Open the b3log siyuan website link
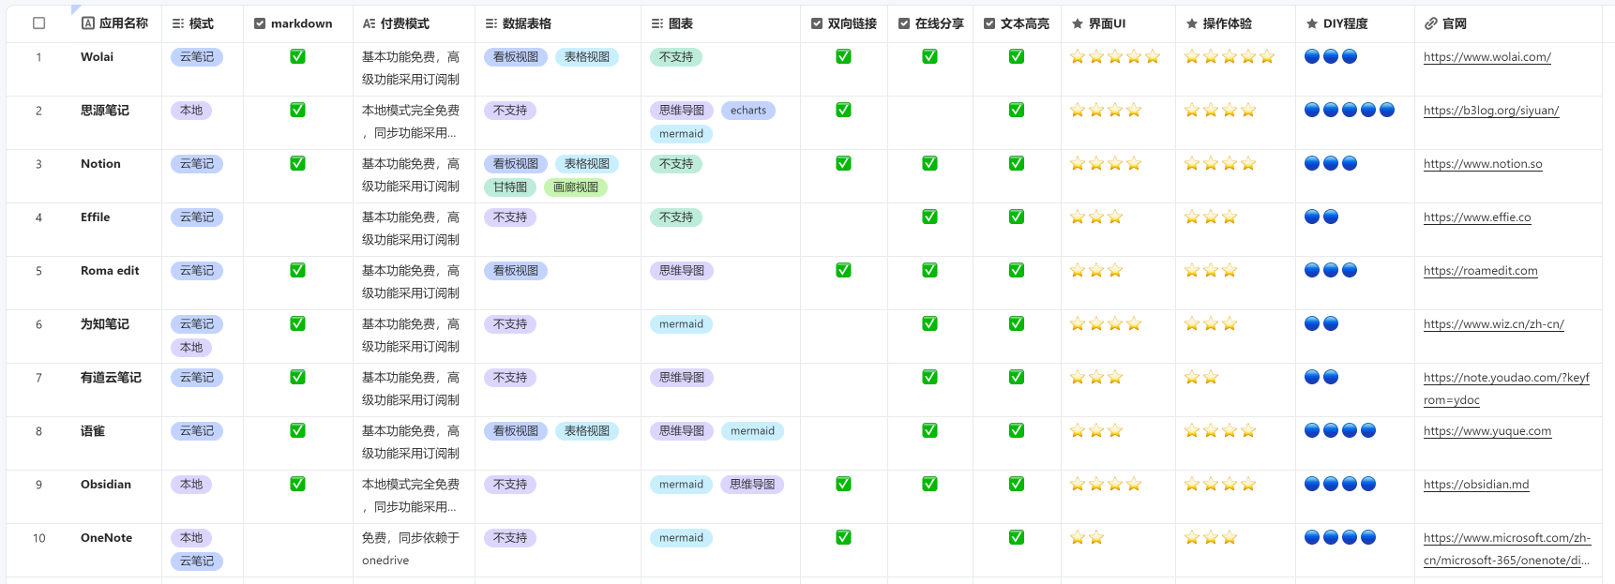This screenshot has height=584, width=1615. (x=1490, y=111)
